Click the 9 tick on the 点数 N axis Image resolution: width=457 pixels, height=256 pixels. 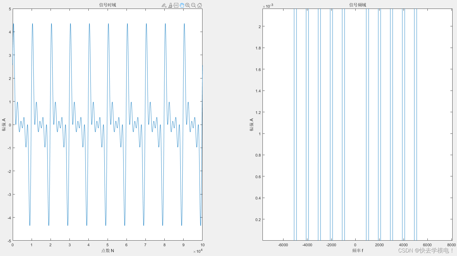184,245
